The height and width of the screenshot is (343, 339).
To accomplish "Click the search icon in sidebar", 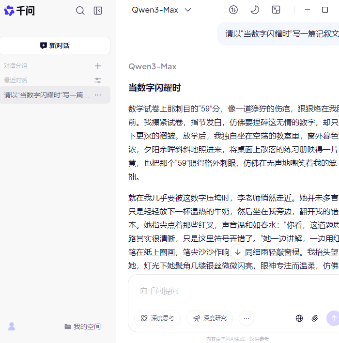I will tap(80, 11).
